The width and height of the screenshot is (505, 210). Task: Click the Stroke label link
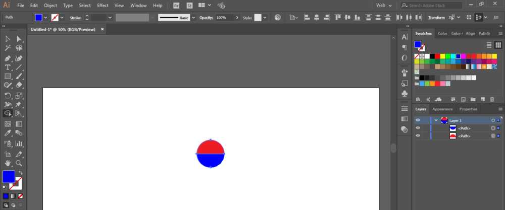pyautogui.click(x=75, y=18)
